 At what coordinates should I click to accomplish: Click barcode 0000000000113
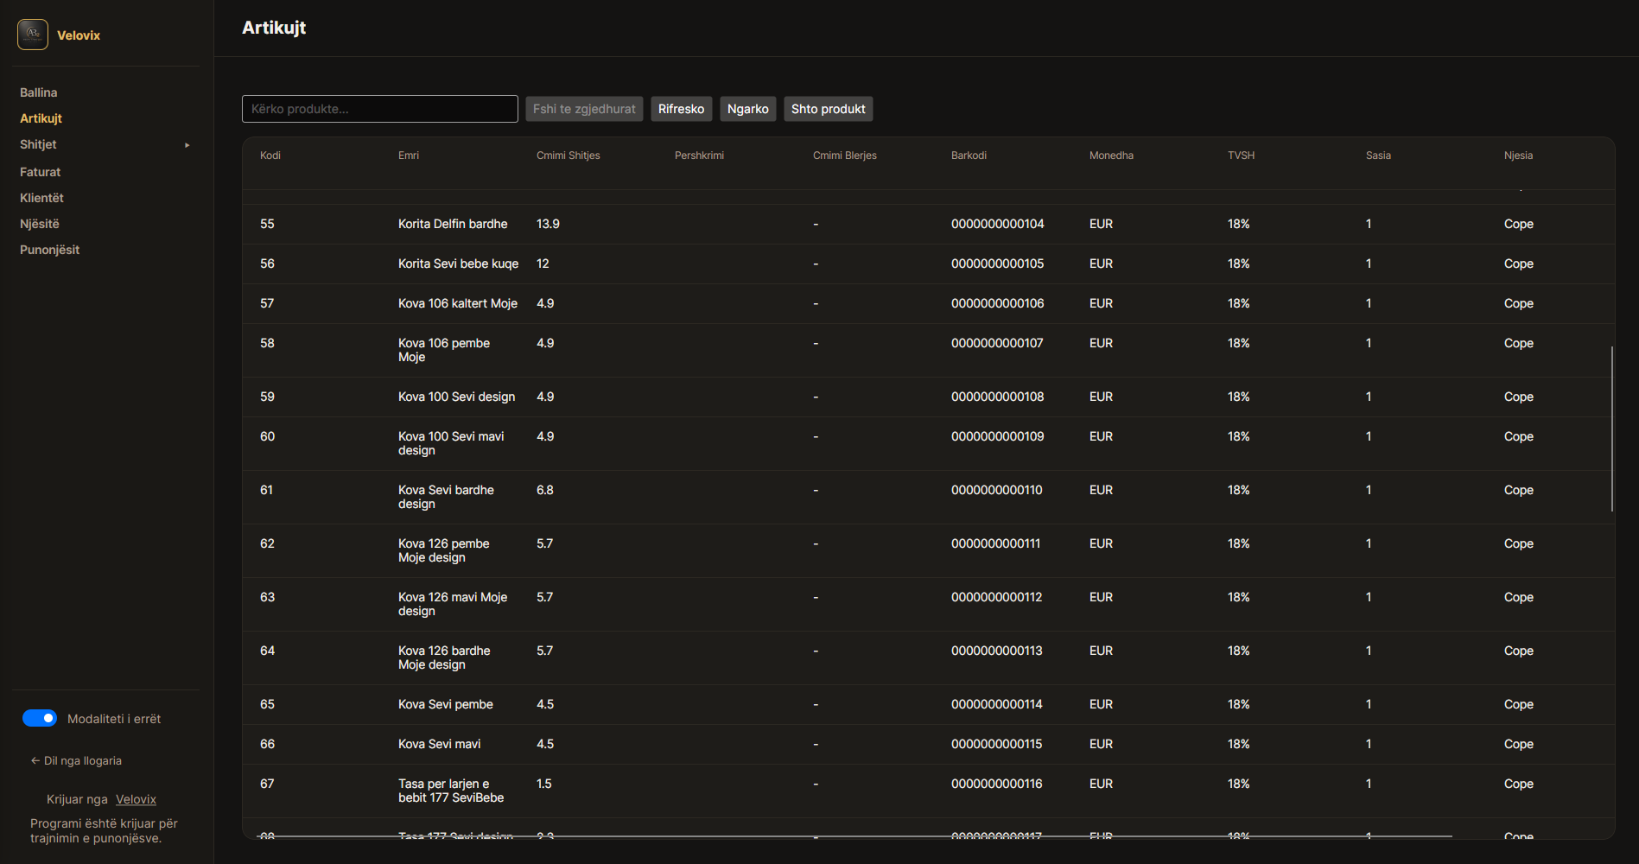[997, 651]
